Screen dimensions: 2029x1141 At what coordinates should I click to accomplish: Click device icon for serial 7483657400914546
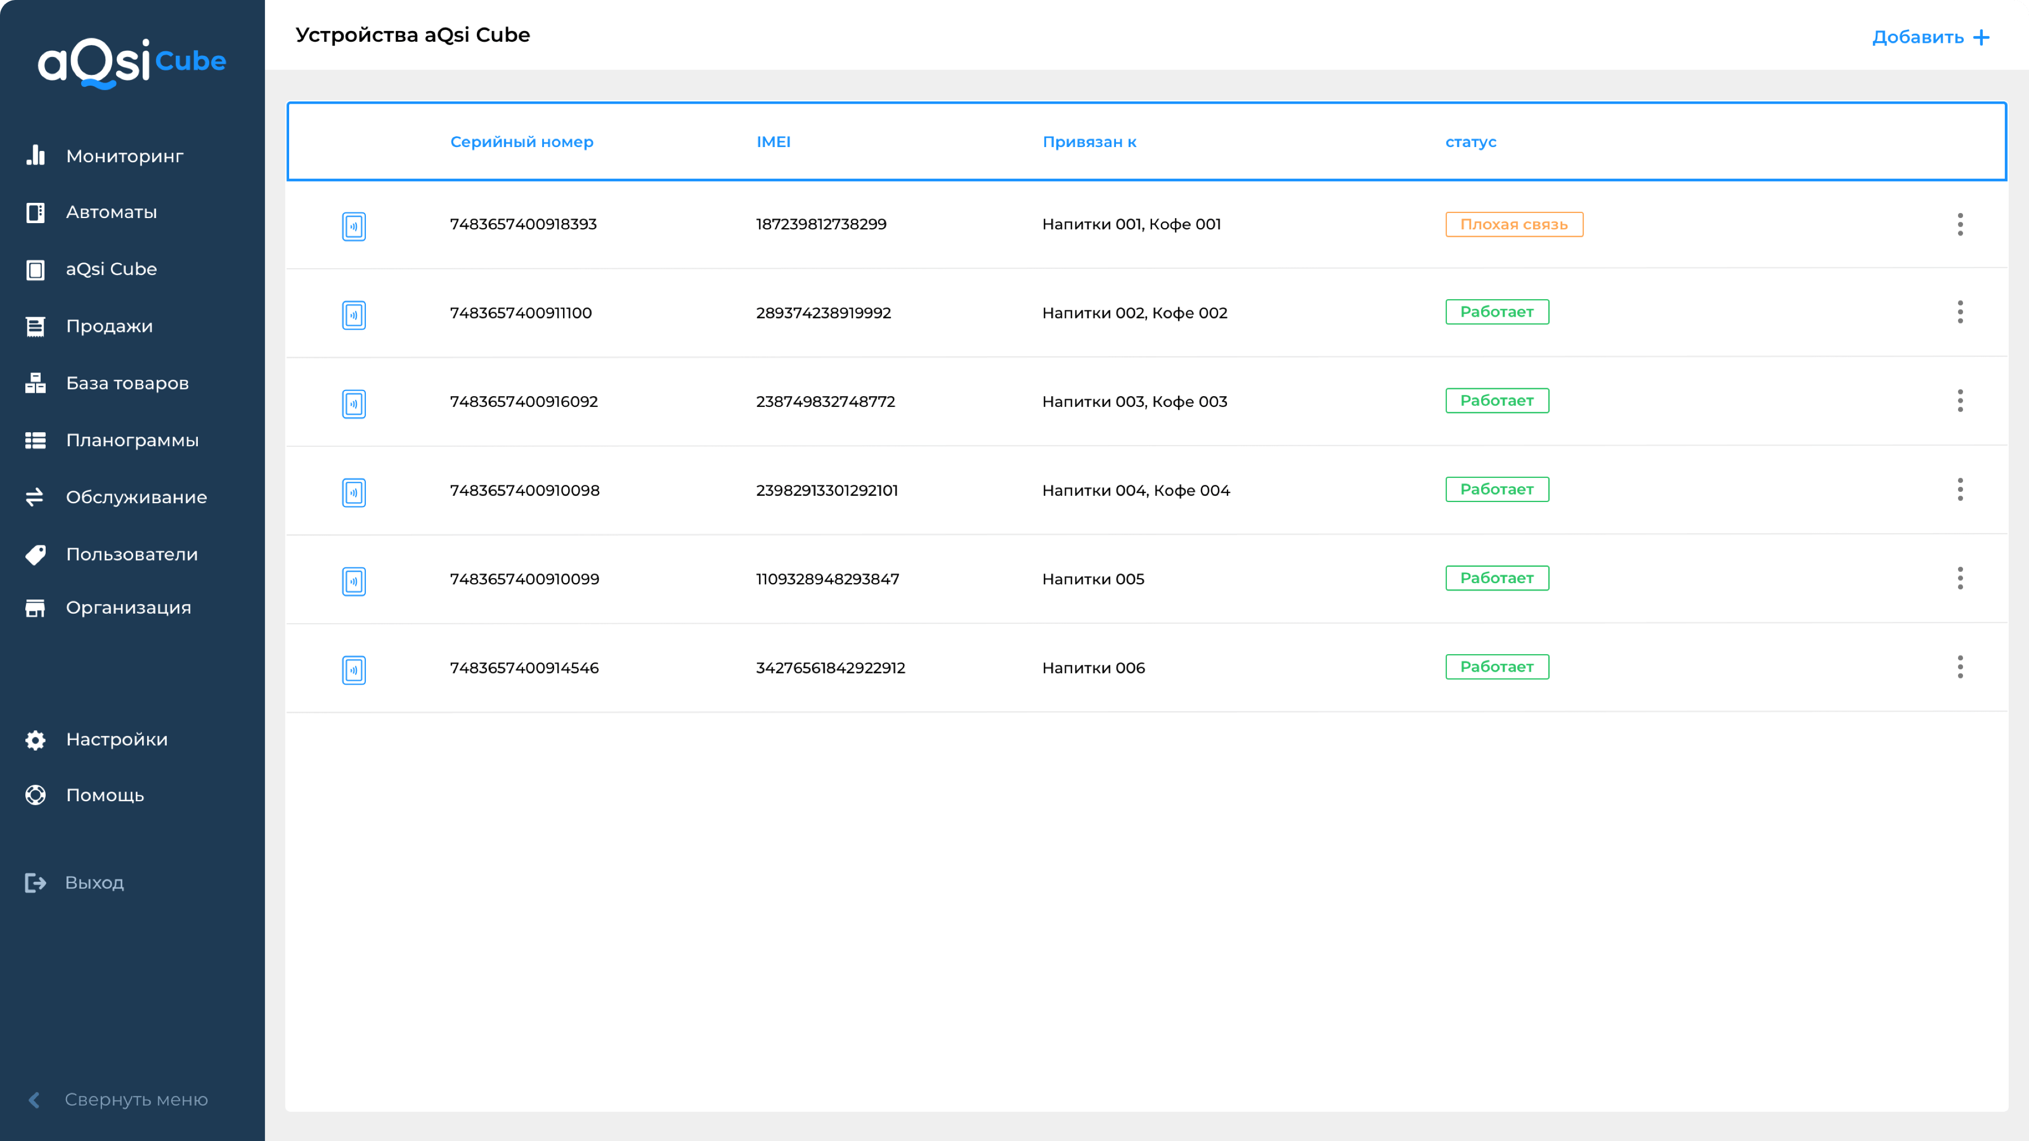click(353, 670)
